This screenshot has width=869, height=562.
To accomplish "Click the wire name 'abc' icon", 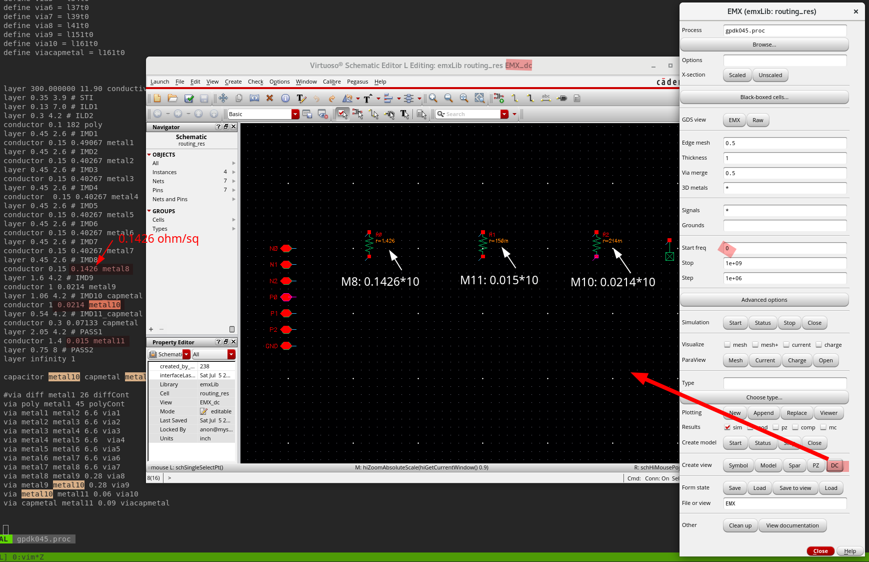I will pyautogui.click(x=546, y=98).
